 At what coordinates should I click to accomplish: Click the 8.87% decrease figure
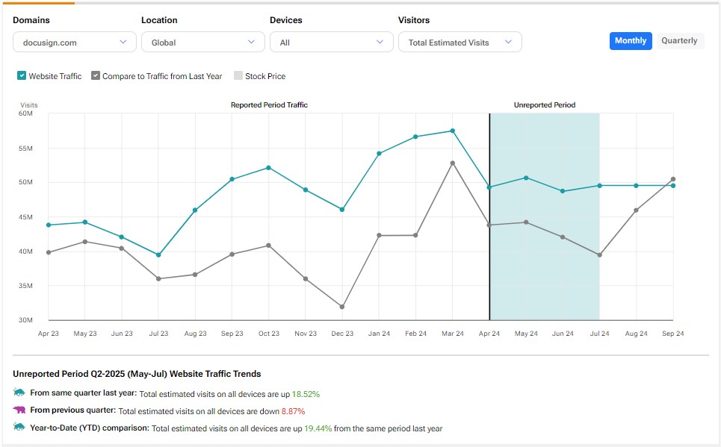tap(292, 411)
